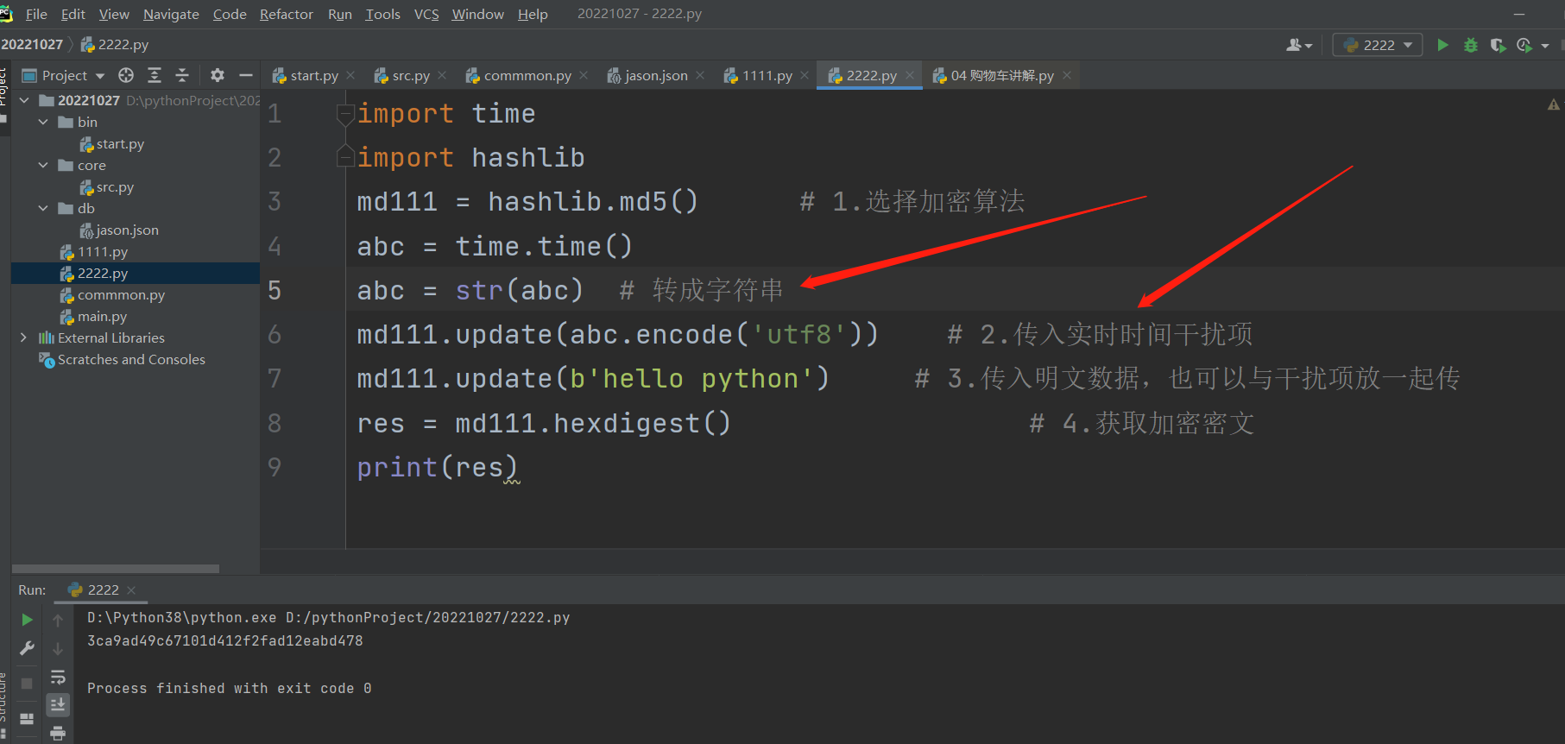This screenshot has width=1565, height=744.
Task: Run the 2222 configuration with the green play icon in the top toolbar
Action: point(1442,45)
